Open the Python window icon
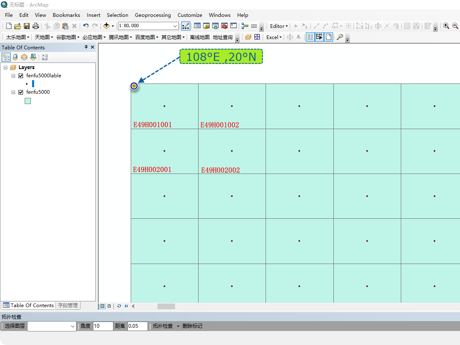 pos(233,26)
